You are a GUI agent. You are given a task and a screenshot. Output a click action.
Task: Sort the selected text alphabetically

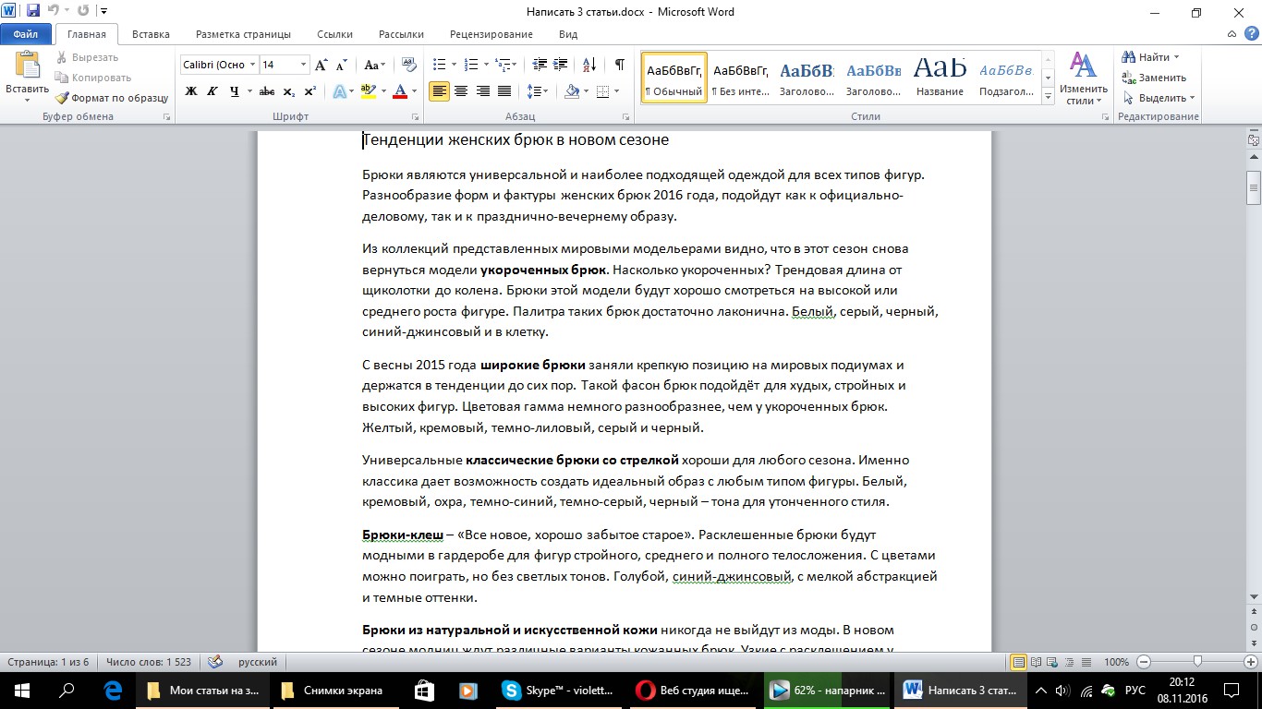pos(589,65)
